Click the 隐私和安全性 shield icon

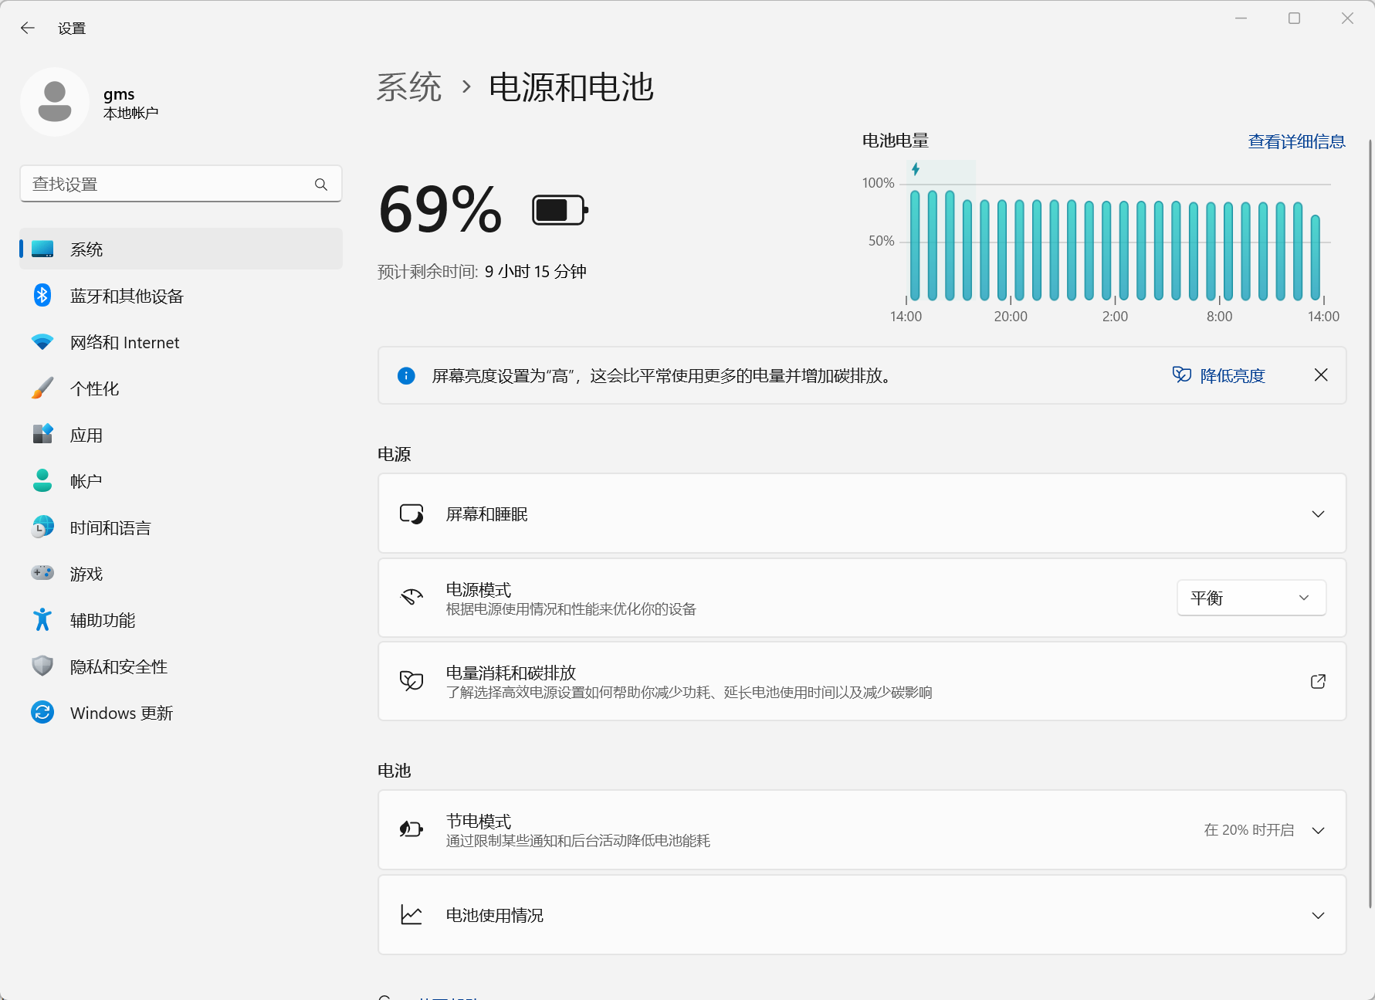(x=42, y=666)
